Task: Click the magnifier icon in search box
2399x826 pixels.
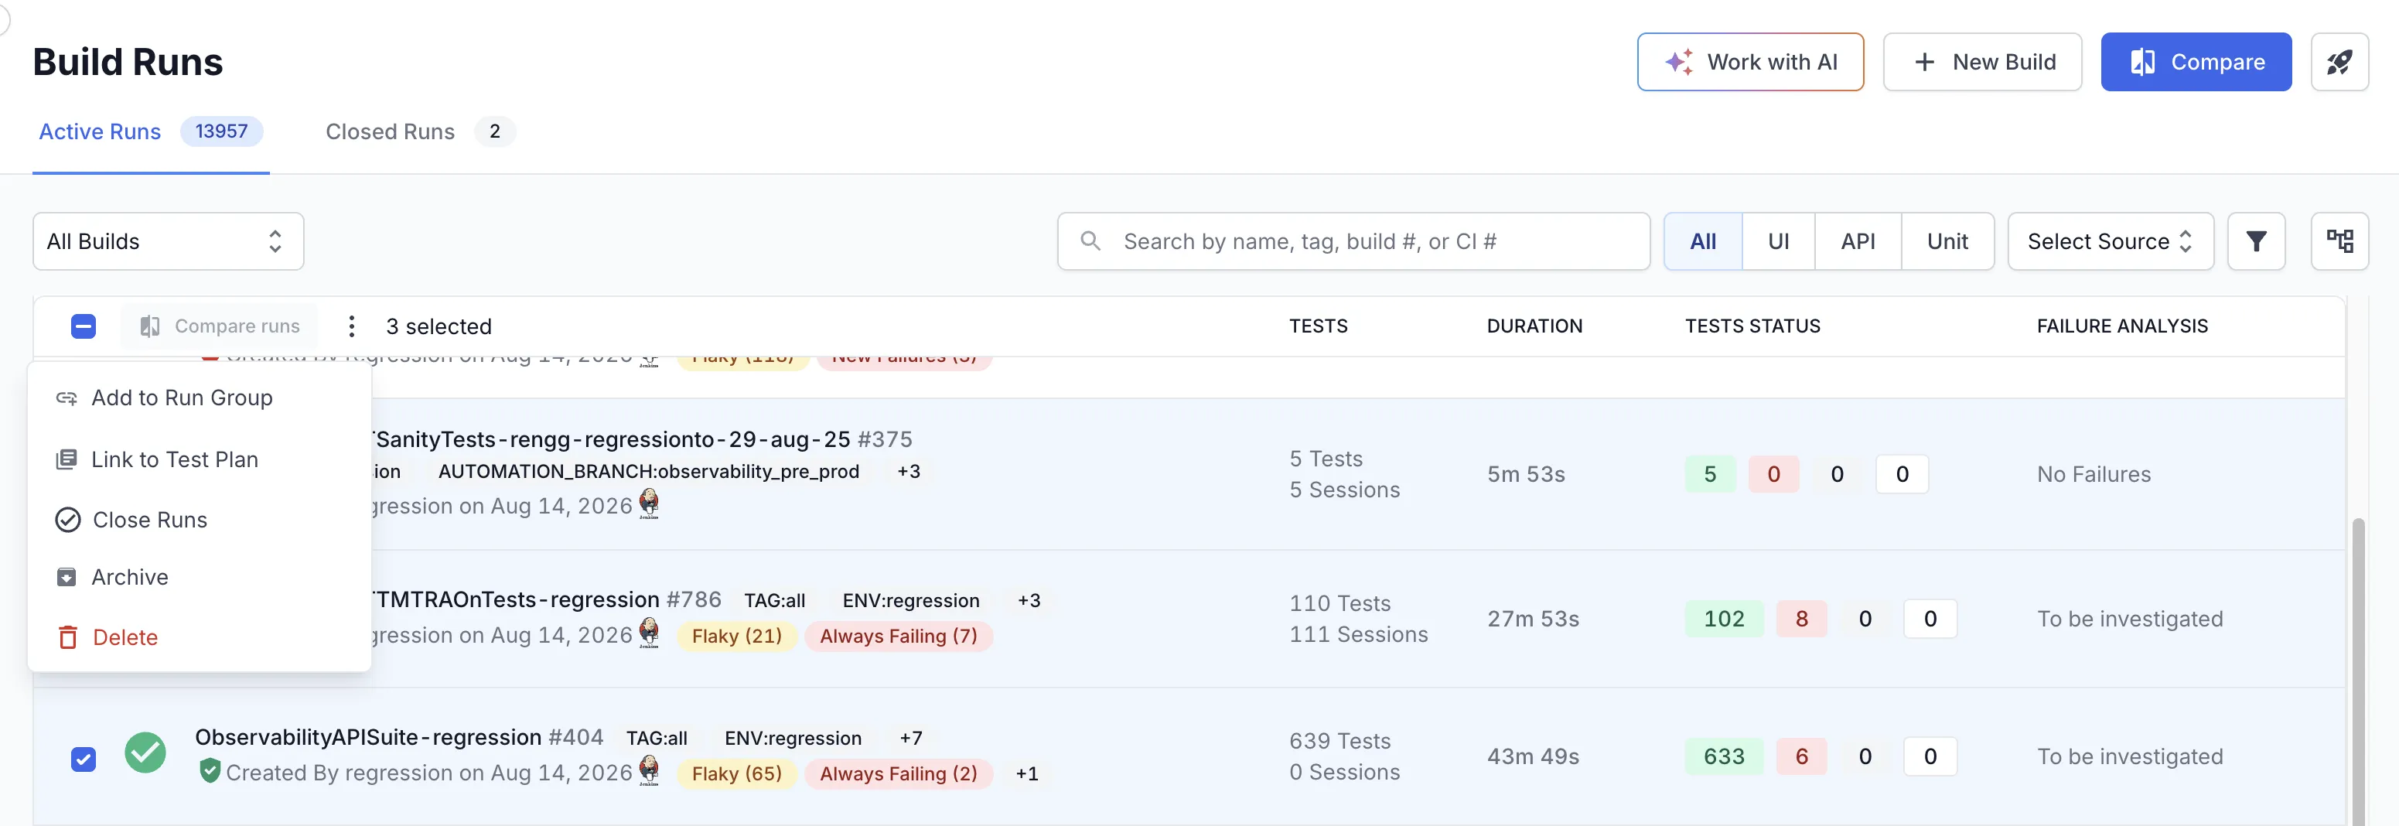Action: click(x=1090, y=241)
